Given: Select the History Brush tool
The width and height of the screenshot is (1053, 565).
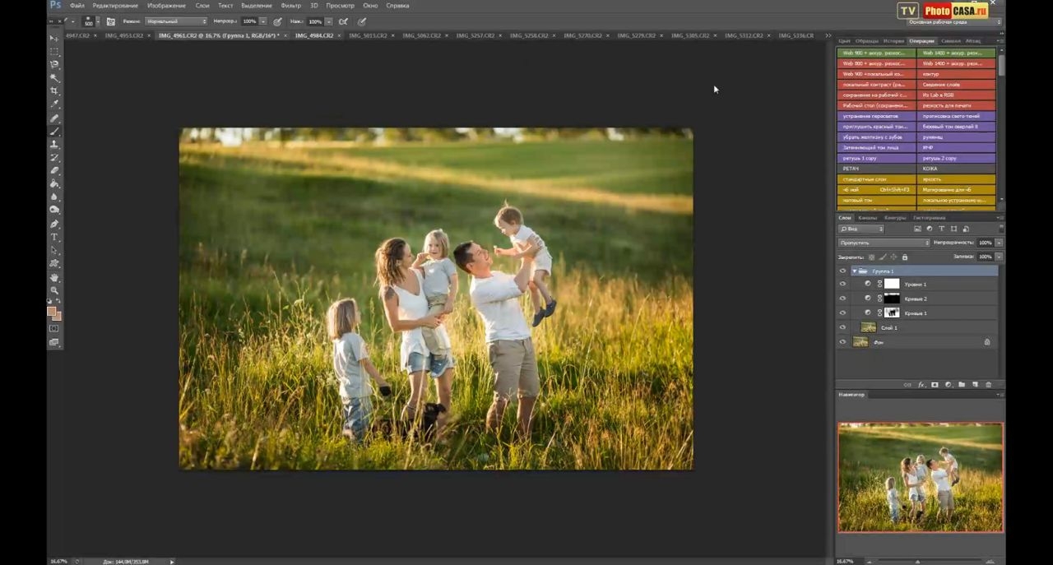Looking at the screenshot, I should pyautogui.click(x=54, y=157).
